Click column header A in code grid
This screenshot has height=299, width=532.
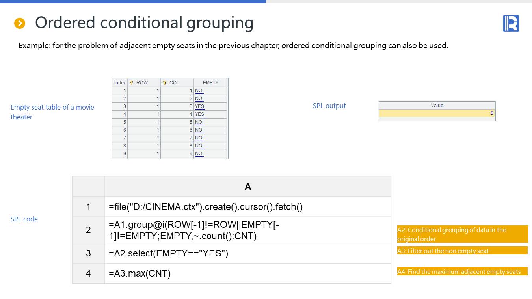pos(247,187)
